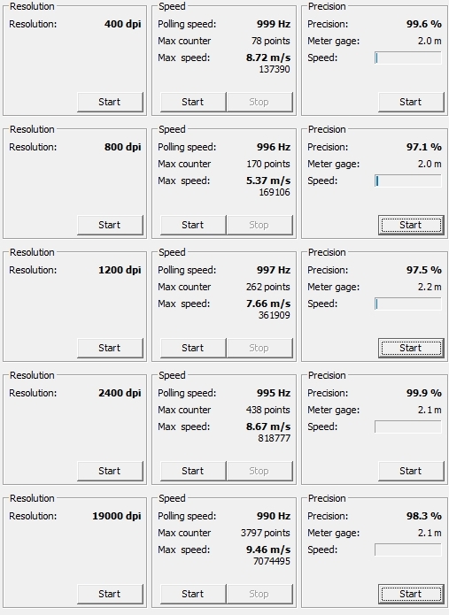Viewport: 449px width, 615px height.
Task: Start the Speed test showing 997 Hz polling
Action: pyautogui.click(x=193, y=348)
